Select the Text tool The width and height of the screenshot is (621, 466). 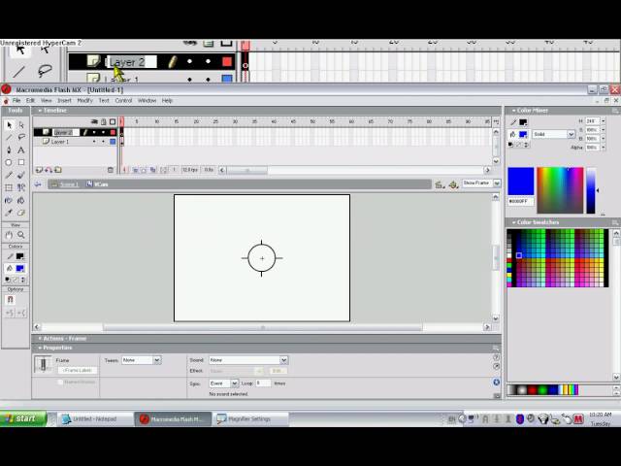[x=21, y=150]
